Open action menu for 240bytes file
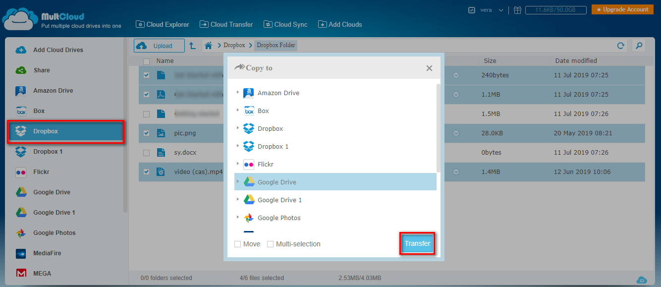The height and width of the screenshot is (287, 661). (456, 75)
